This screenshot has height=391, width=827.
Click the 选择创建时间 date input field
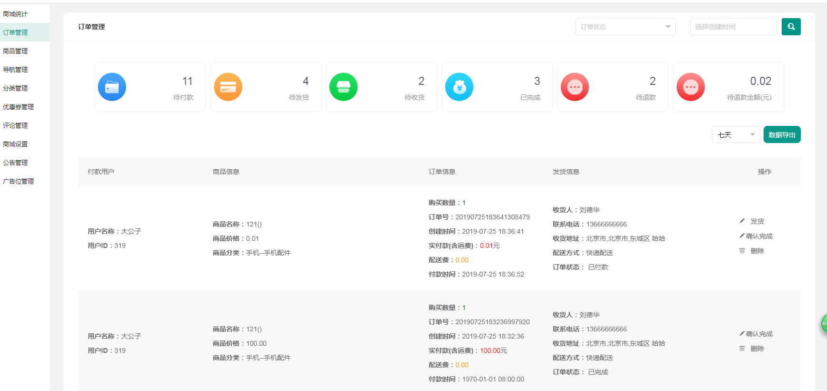pos(733,27)
